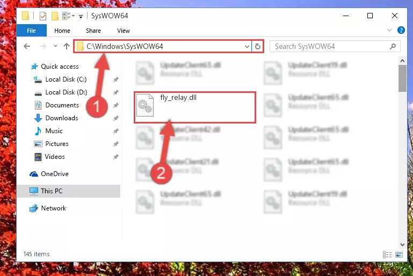The width and height of the screenshot is (413, 276).
Task: Click the search magnifier icon
Action: (x=393, y=46)
